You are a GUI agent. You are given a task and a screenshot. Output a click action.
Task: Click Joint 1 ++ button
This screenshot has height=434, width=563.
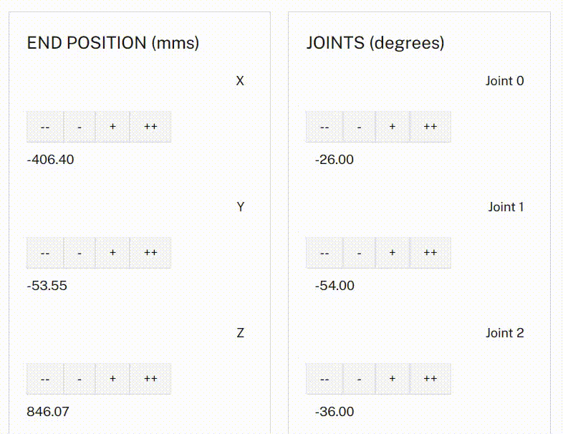coord(430,253)
